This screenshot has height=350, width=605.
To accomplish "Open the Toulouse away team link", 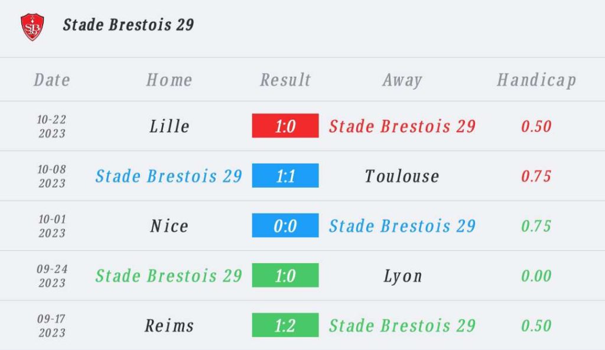I will pyautogui.click(x=402, y=176).
